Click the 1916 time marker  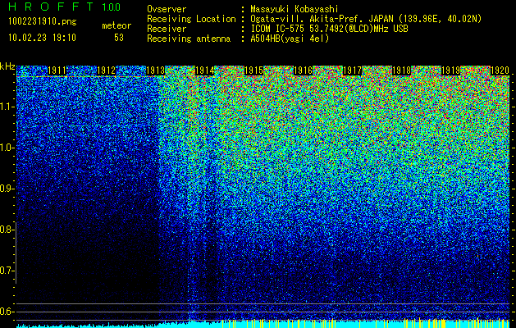pos(303,71)
